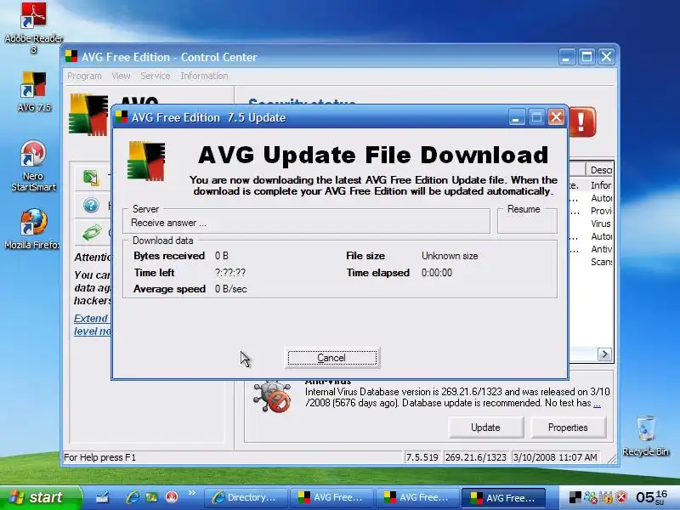Click the Anti-Virus bug component icon
The image size is (680, 510).
click(x=272, y=396)
